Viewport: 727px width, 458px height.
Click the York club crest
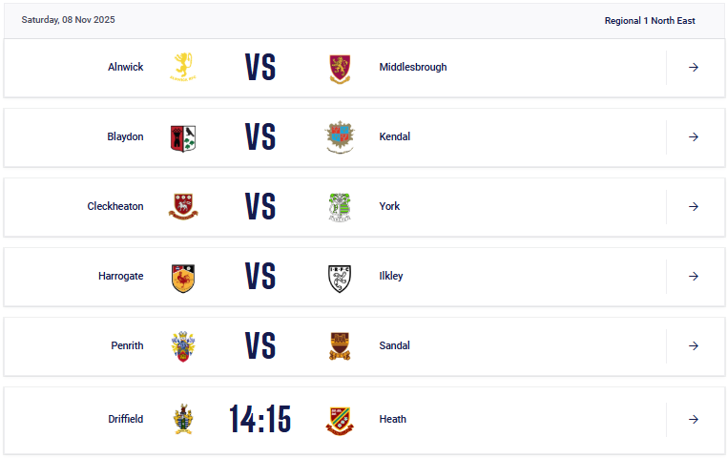339,206
